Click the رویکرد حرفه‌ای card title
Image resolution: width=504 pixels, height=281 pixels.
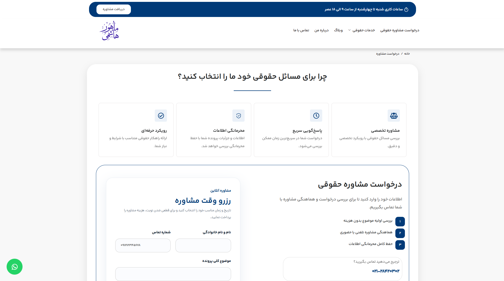154,130
